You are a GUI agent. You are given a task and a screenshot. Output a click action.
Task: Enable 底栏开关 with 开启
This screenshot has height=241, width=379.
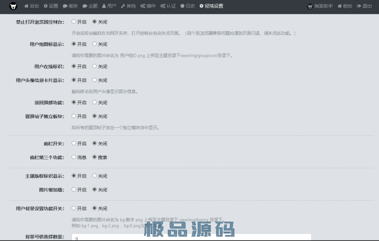(x=74, y=143)
